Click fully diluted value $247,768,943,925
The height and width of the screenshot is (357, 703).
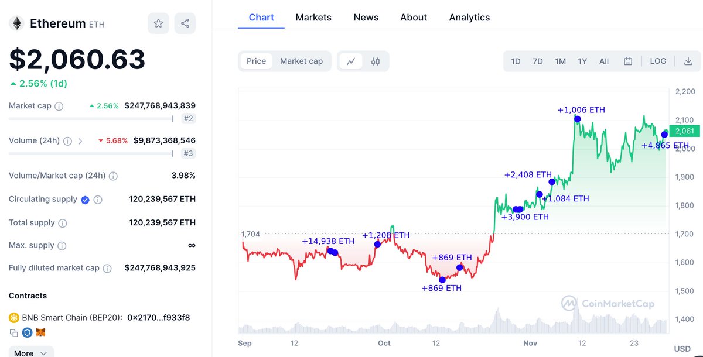pos(160,268)
